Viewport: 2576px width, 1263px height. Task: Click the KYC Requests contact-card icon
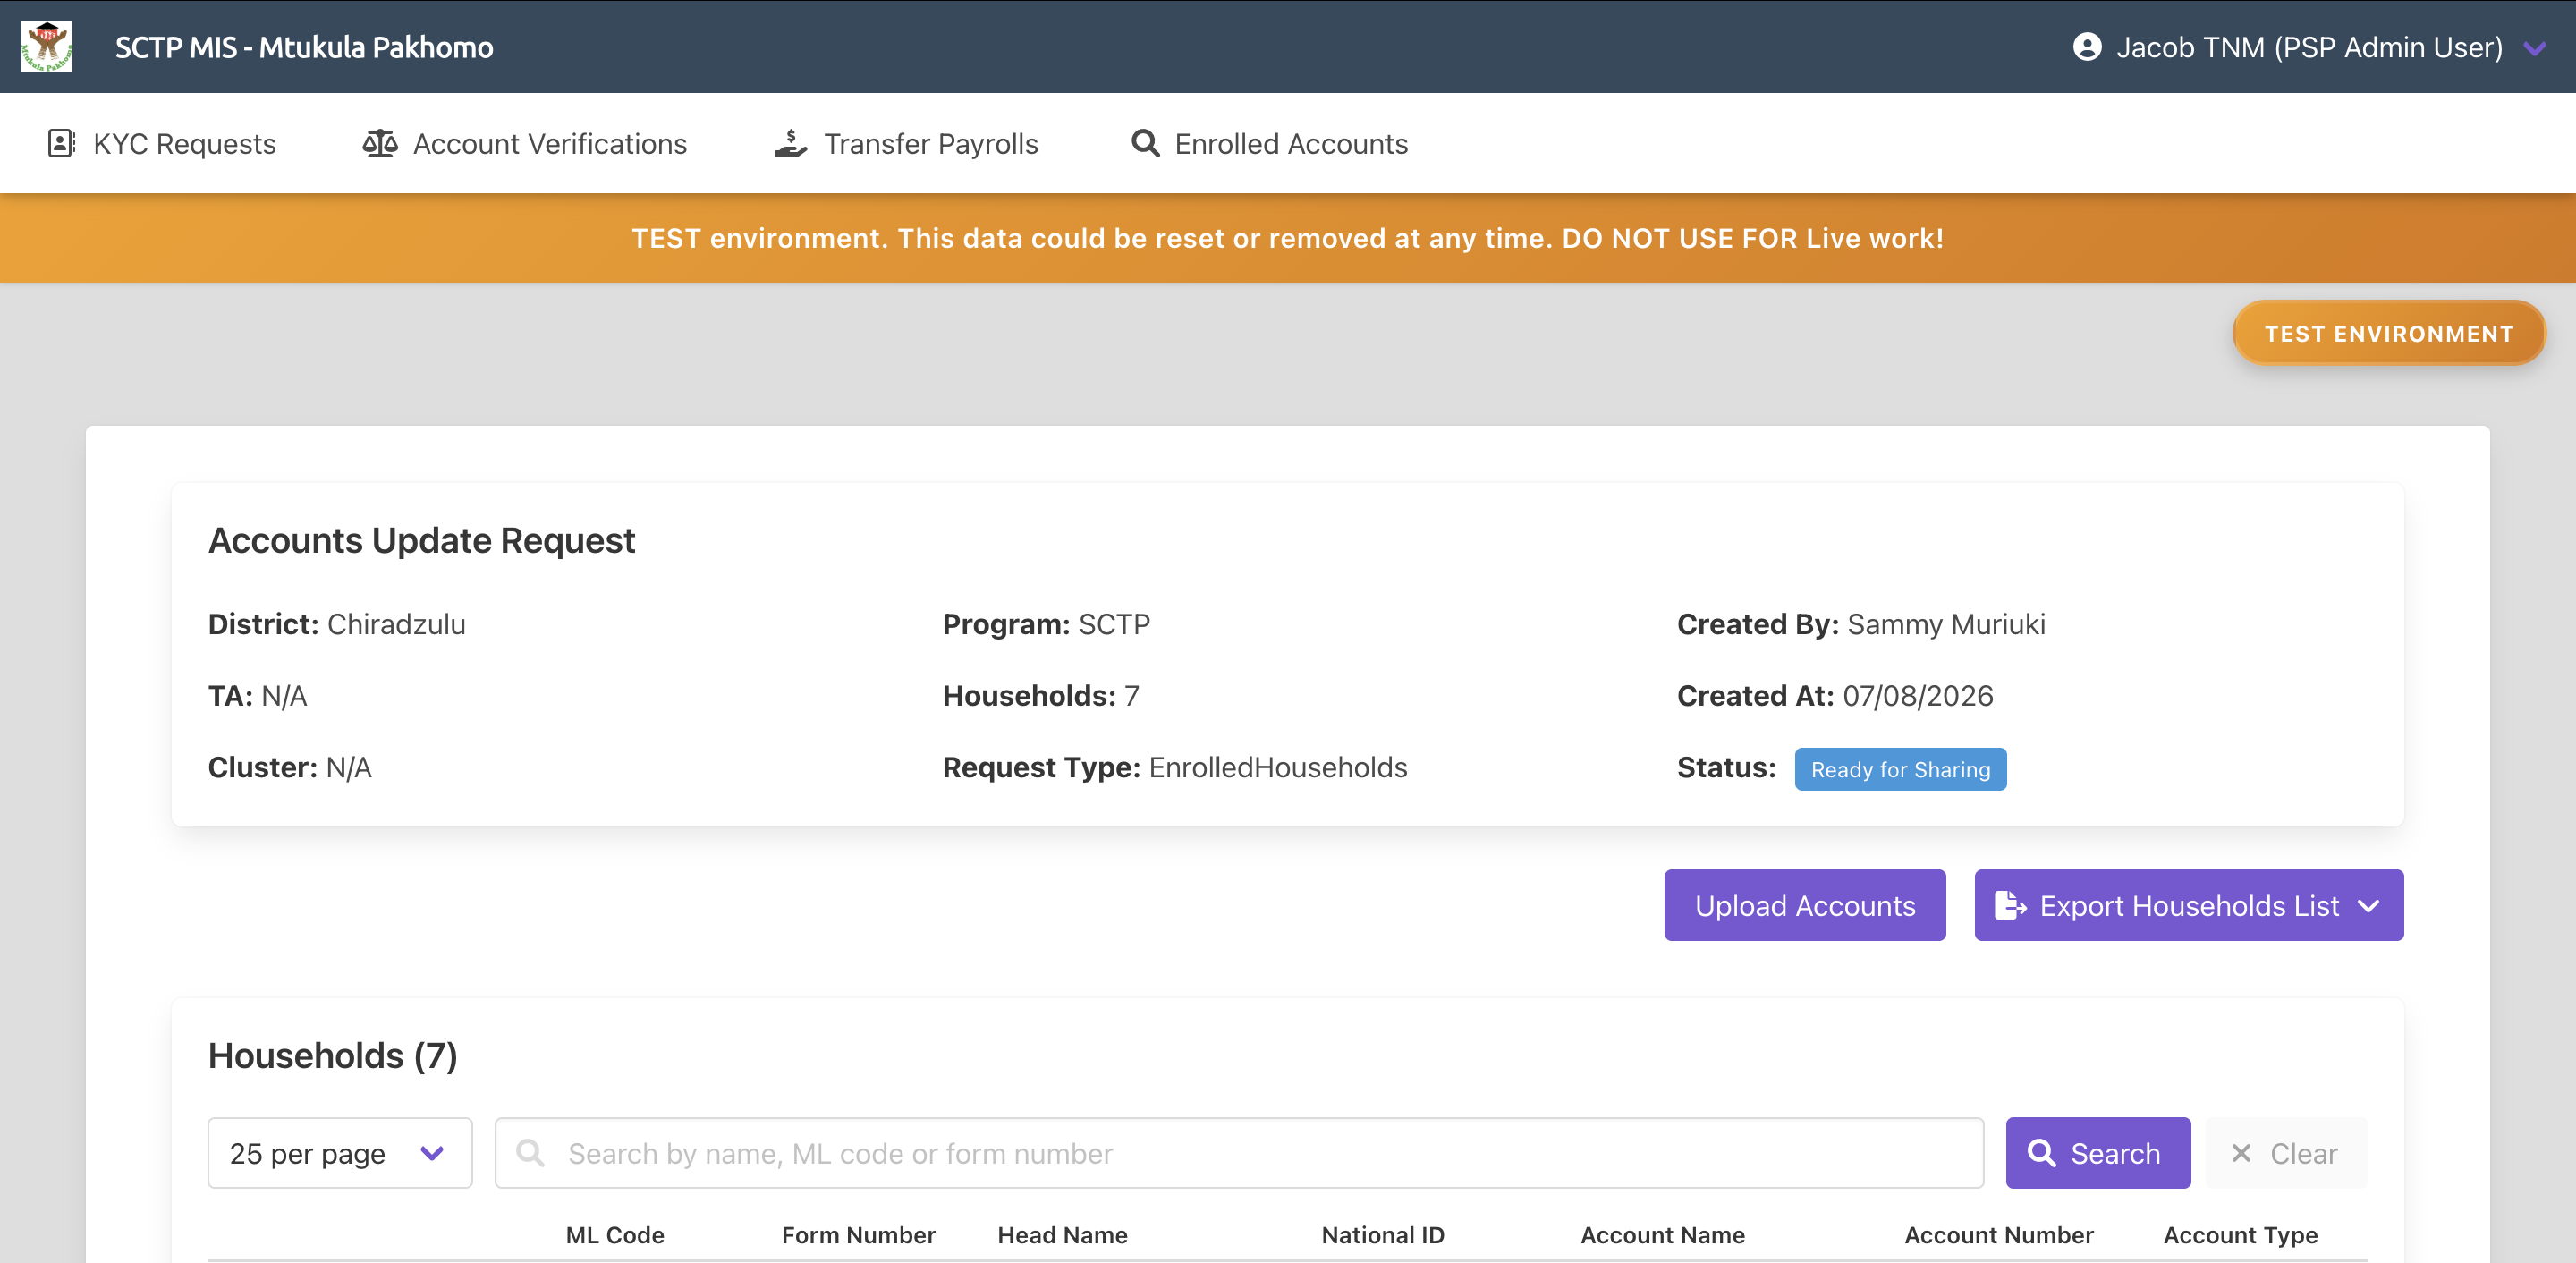pos(61,144)
